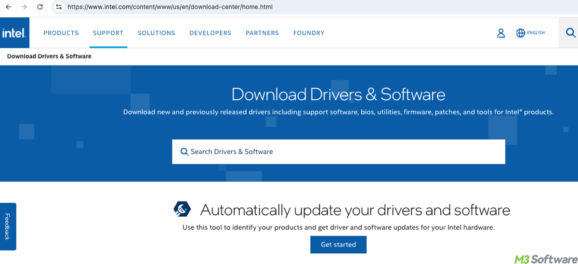Click the Get started button
This screenshot has width=578, height=264.
pyautogui.click(x=338, y=245)
